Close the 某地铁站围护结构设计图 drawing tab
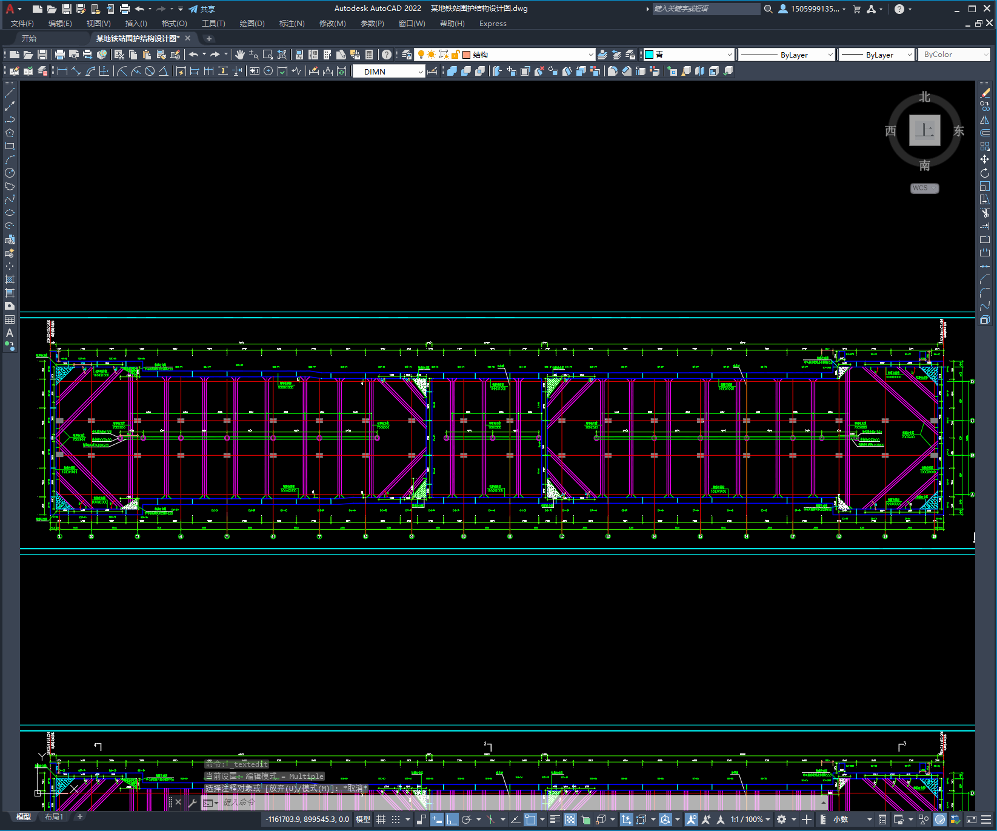The image size is (997, 831). [188, 38]
